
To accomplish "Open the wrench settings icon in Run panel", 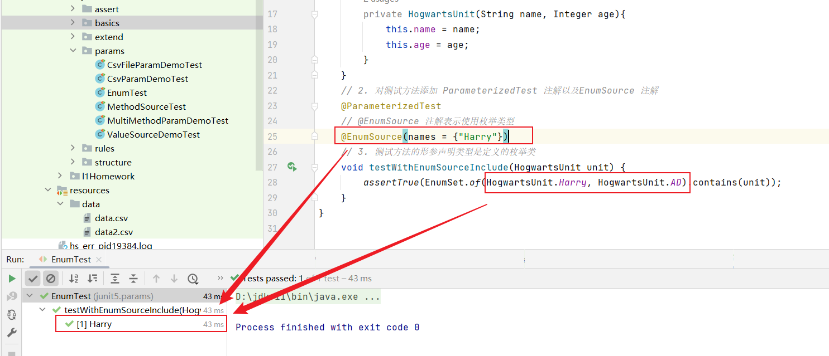I will coord(12,333).
